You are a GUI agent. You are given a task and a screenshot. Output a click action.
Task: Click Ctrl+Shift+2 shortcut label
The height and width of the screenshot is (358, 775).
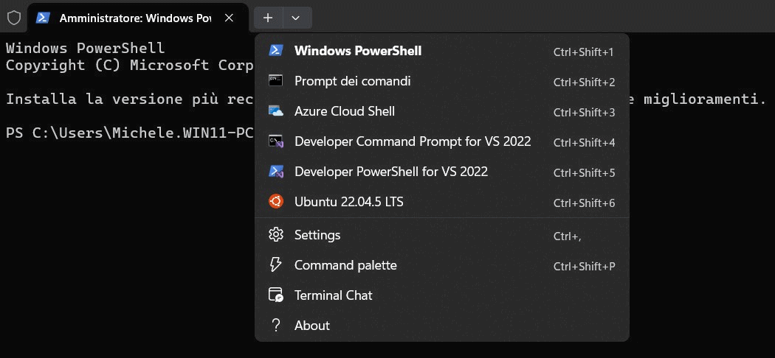(585, 83)
